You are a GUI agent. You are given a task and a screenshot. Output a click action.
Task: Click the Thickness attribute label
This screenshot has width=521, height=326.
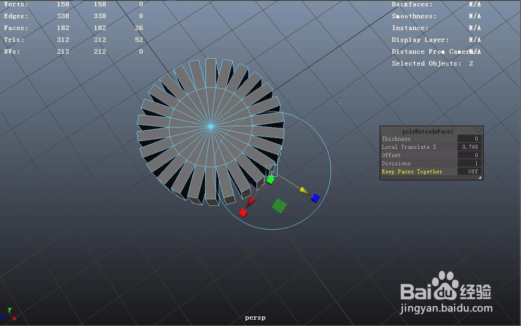pos(396,139)
